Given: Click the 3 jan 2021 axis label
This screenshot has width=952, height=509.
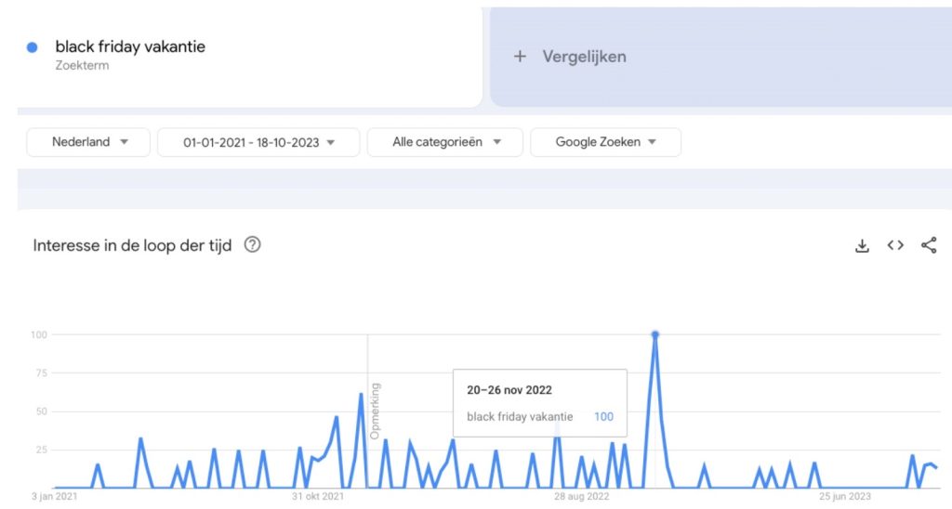Looking at the screenshot, I should (55, 496).
